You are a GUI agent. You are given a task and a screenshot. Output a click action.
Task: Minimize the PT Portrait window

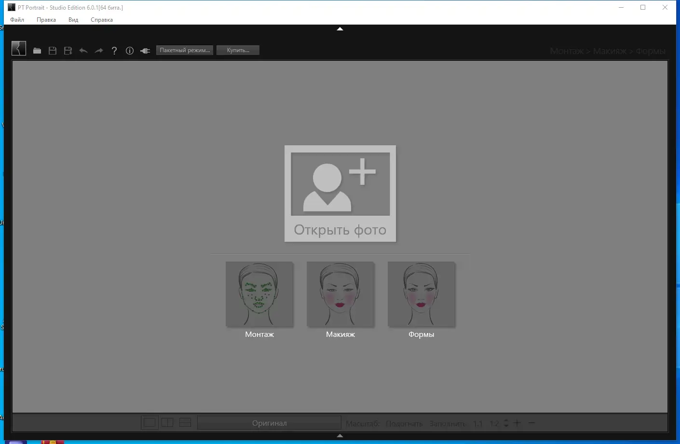click(x=621, y=7)
